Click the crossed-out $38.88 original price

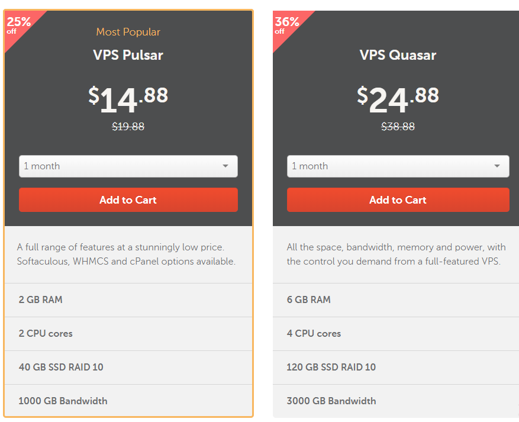(398, 126)
